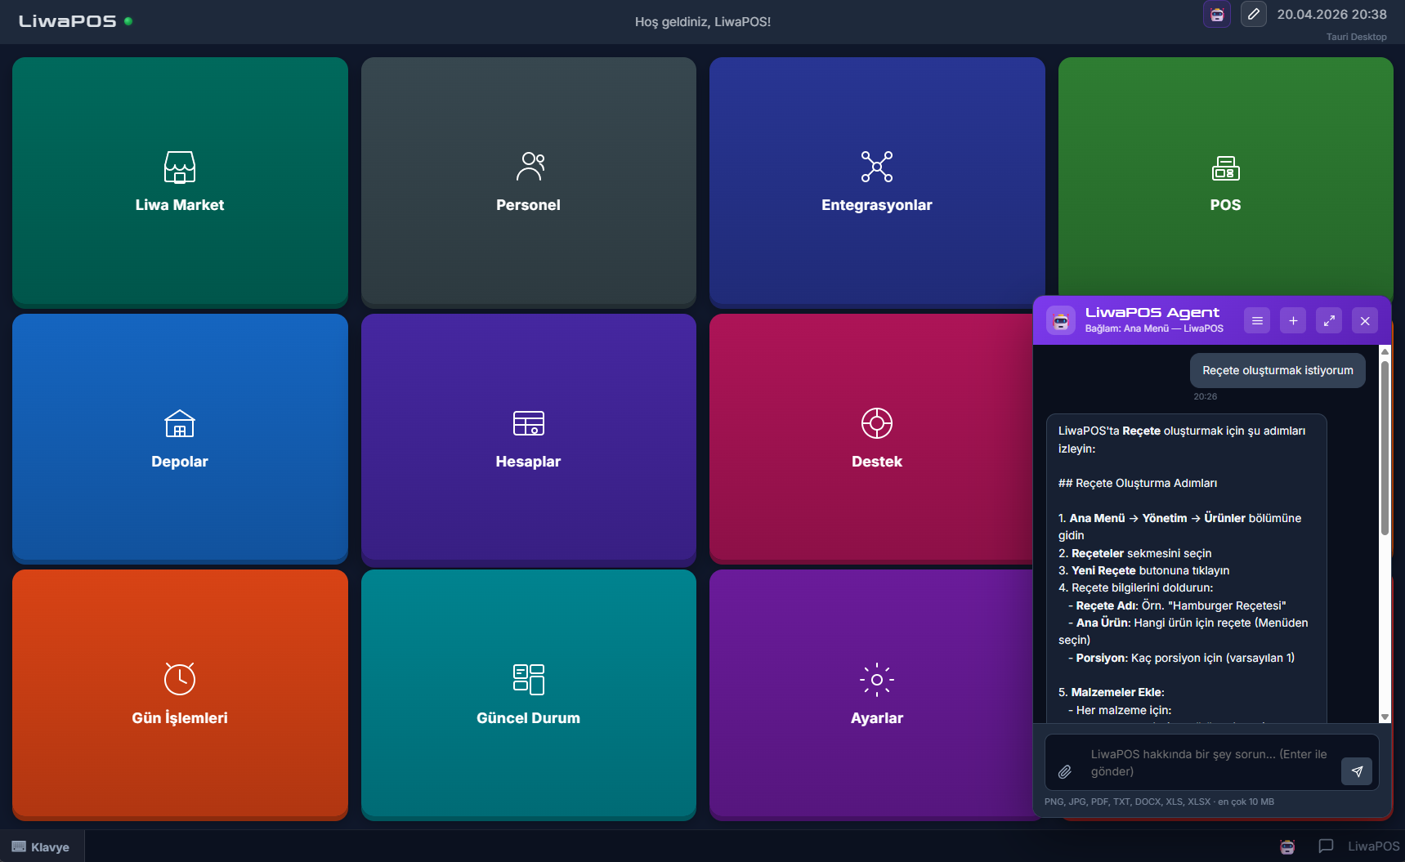Open the Güncel Durum tile

(x=528, y=695)
